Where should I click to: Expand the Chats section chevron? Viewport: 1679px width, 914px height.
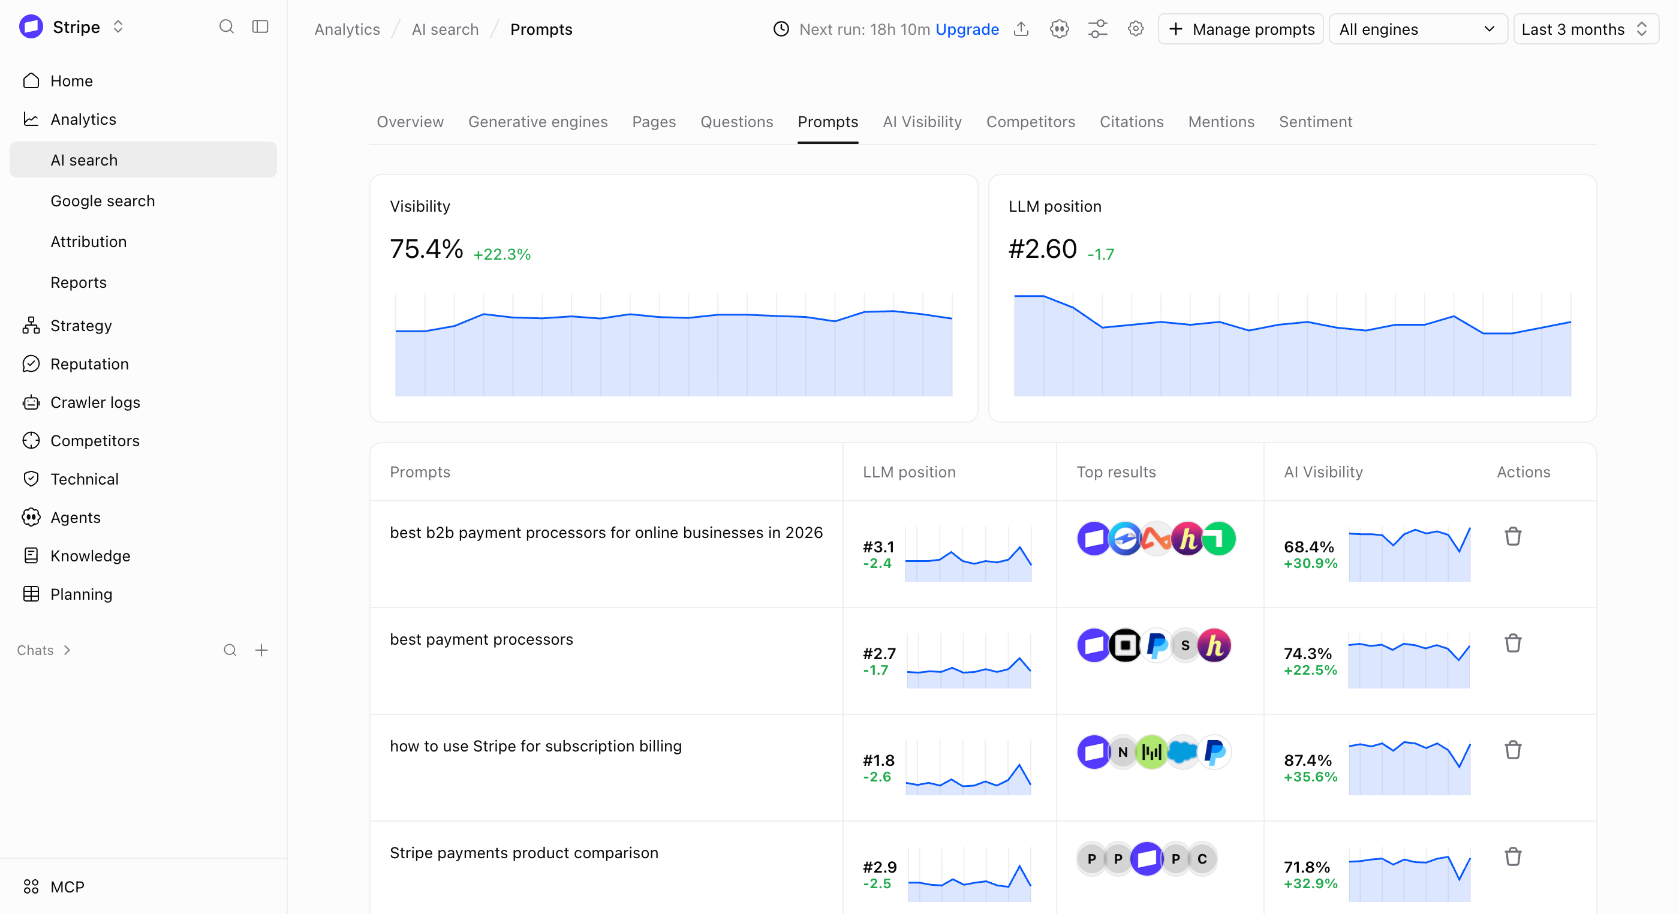(x=67, y=650)
